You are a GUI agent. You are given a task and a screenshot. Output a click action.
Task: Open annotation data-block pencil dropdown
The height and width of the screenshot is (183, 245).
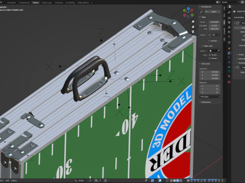coord(202,12)
